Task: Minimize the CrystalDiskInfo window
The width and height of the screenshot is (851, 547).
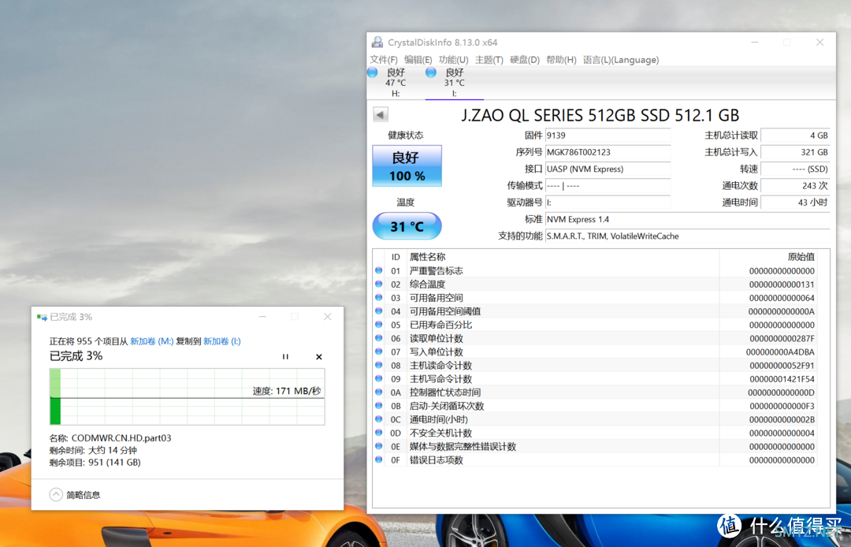Action: pos(754,43)
